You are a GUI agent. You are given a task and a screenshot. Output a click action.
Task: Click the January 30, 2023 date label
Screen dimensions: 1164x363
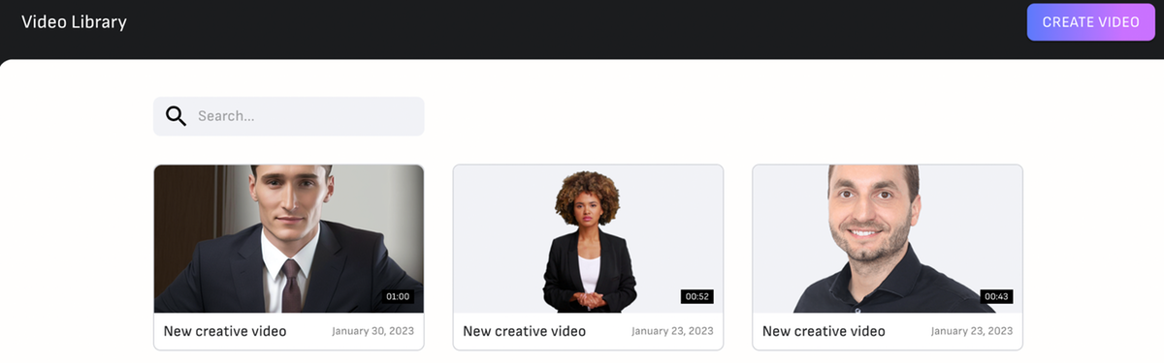(x=372, y=331)
